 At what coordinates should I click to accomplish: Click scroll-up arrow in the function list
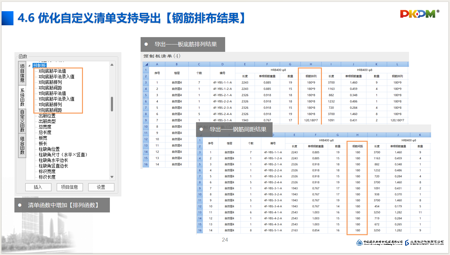112,65
